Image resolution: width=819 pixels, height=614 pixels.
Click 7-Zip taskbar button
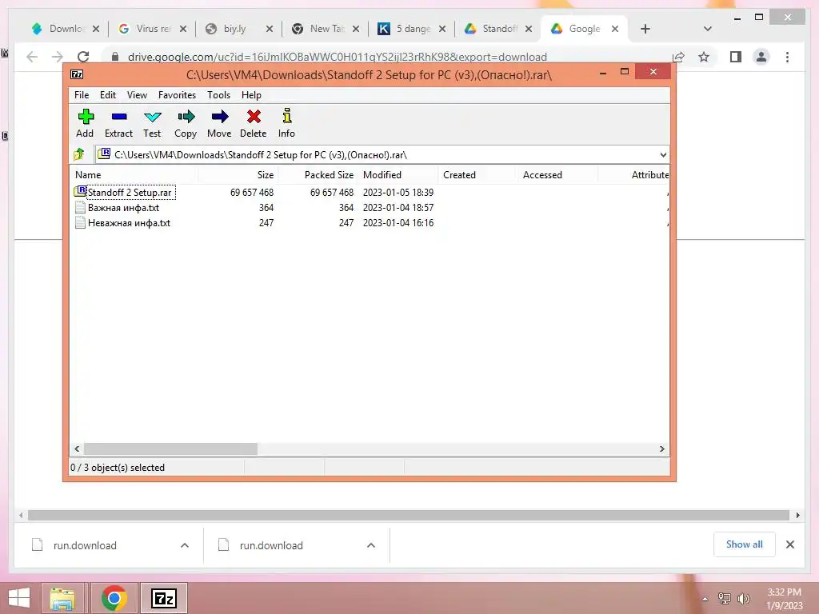coord(163,598)
